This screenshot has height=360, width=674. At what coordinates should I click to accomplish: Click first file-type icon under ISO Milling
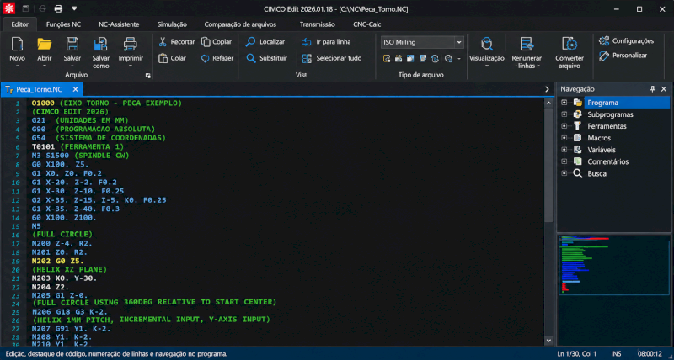click(x=387, y=58)
